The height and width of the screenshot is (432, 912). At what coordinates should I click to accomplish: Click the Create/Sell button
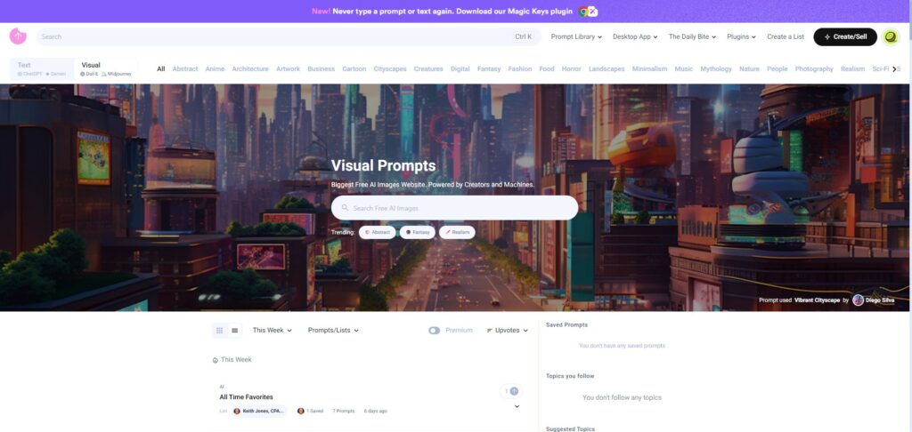[845, 36]
